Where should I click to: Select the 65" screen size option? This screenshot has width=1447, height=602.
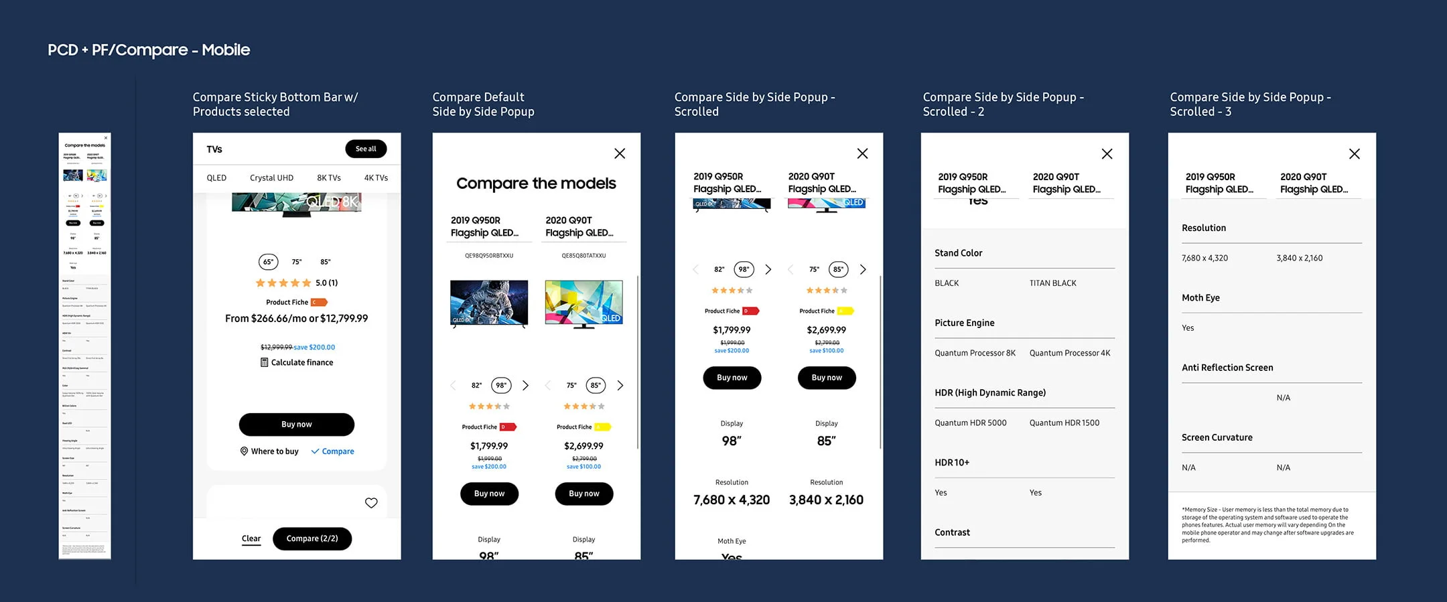268,262
